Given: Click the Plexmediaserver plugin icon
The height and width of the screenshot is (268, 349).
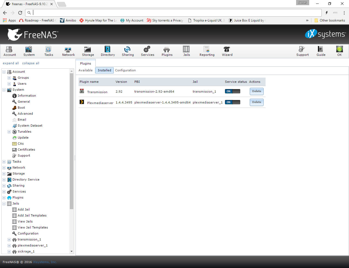Looking at the screenshot, I should [x=82, y=102].
